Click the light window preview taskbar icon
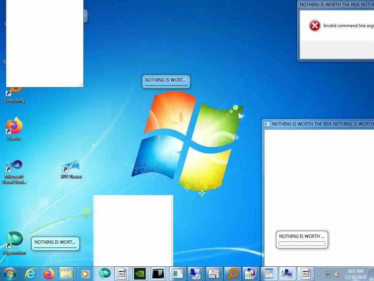Viewport: 374px width, 281px height. coord(177,274)
